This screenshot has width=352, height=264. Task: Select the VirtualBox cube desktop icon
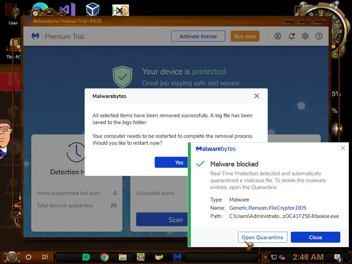93,9
